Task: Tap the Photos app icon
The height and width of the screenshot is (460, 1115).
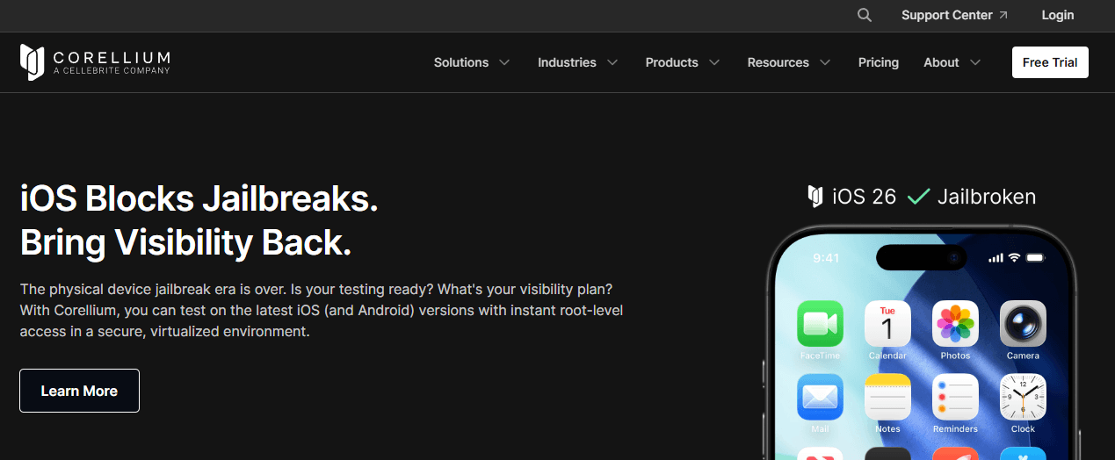Action: click(x=955, y=323)
